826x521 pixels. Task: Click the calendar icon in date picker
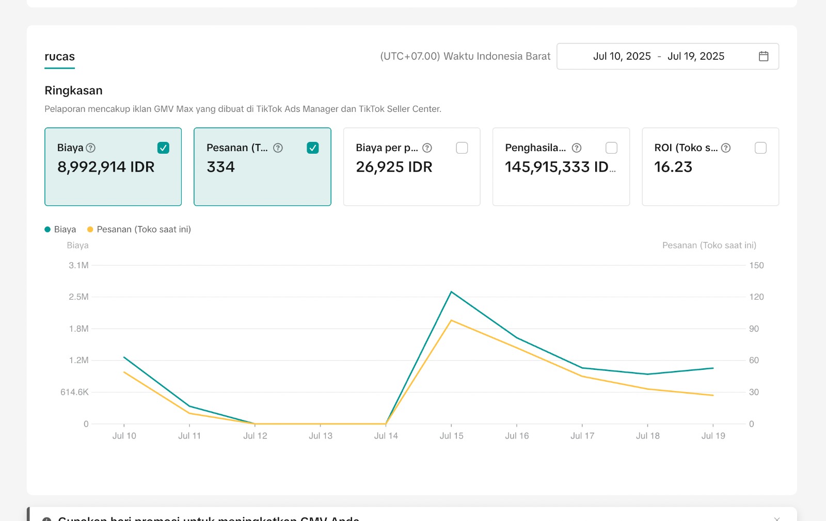[x=764, y=56]
